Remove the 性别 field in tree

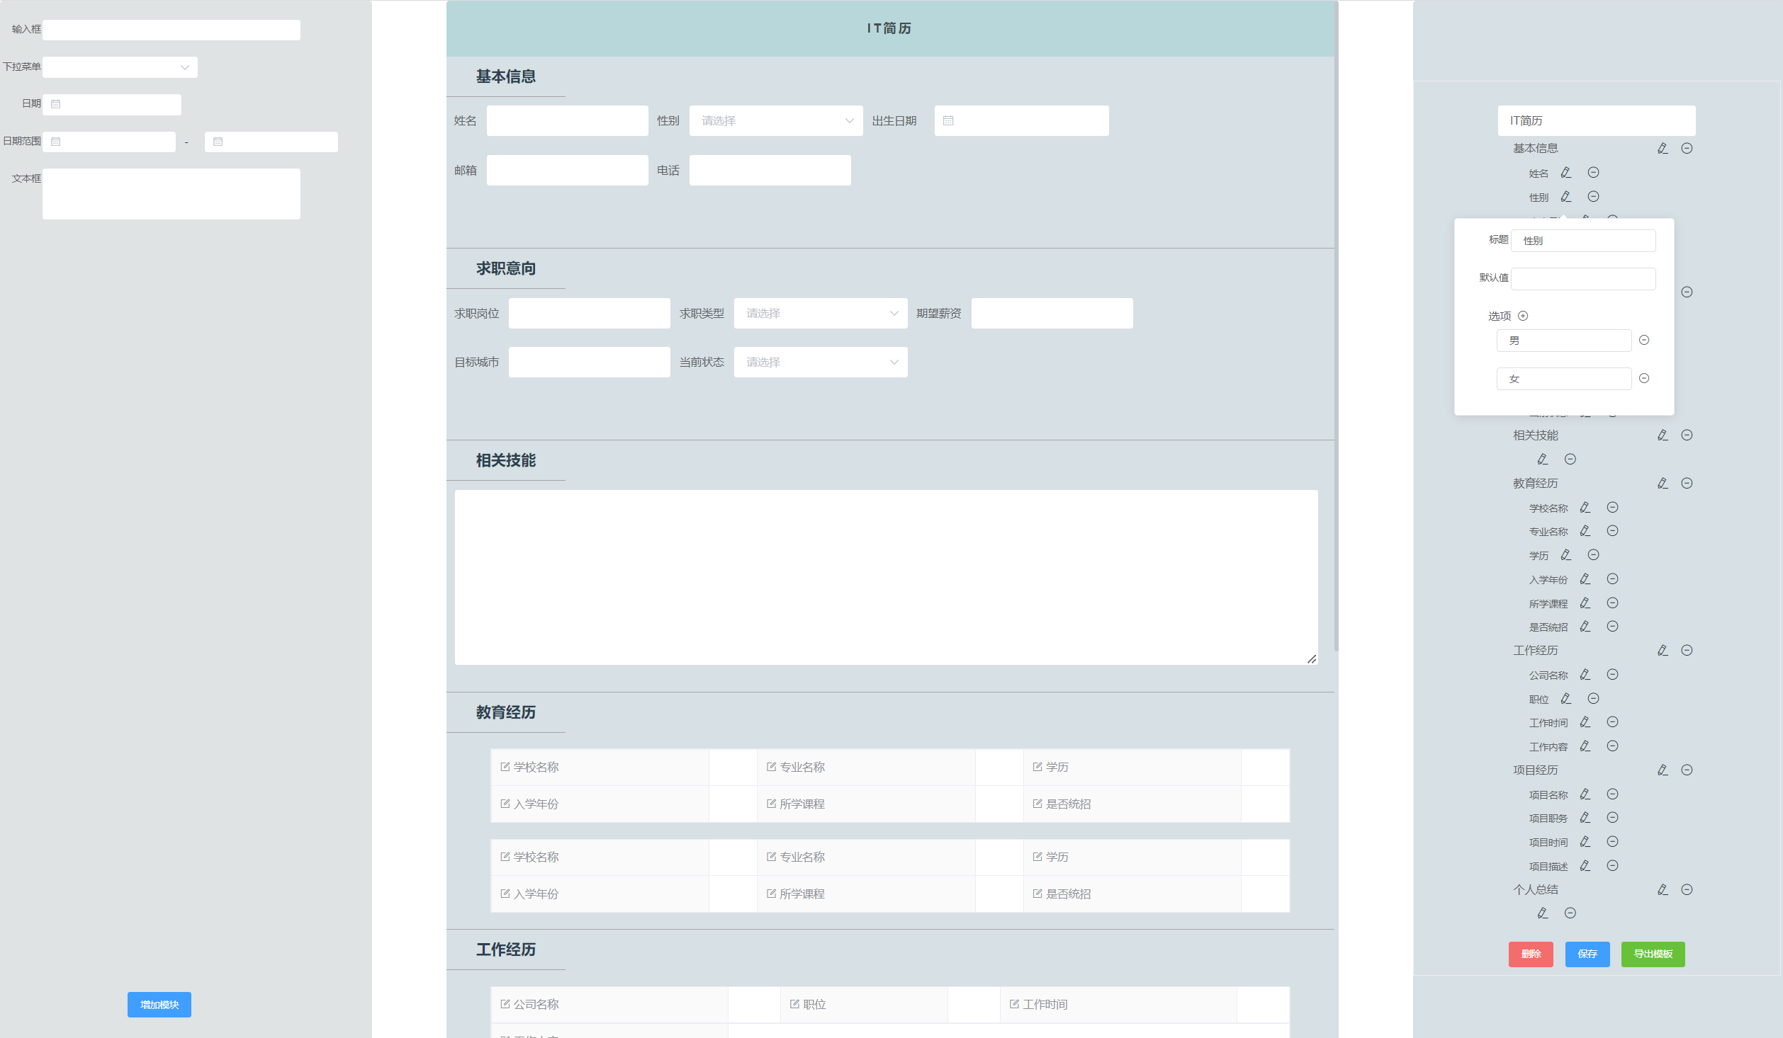point(1593,196)
